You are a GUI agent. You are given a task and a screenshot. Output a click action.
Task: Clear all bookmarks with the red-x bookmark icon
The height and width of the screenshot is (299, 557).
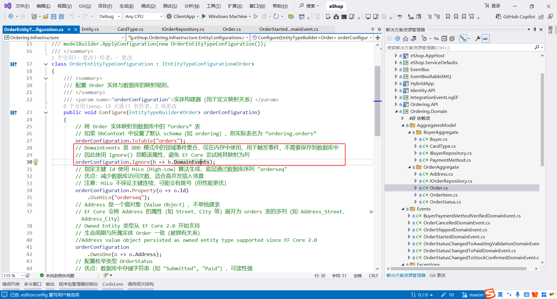[471, 17]
